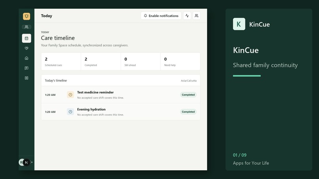Click the Apps for Your Life text
The image size is (319, 179).
(251, 163)
